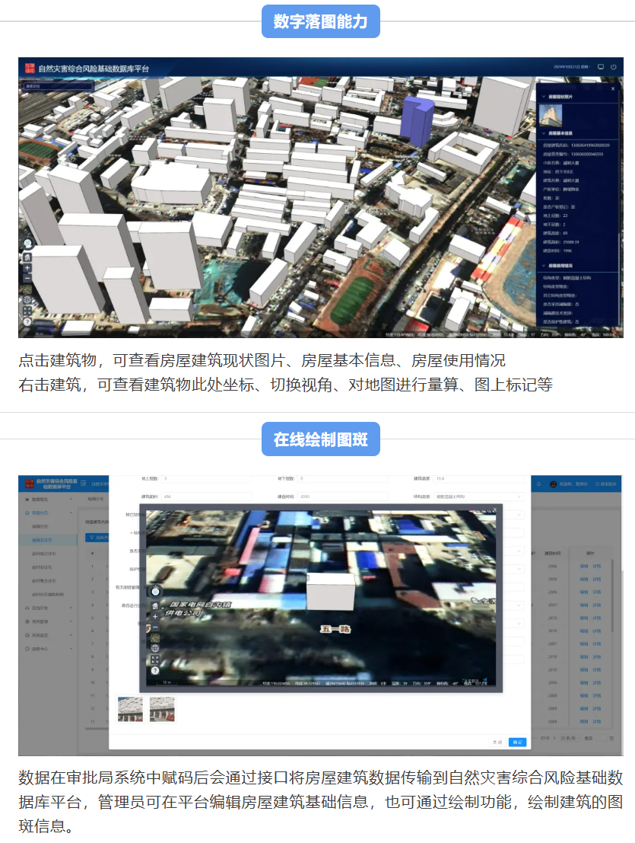Click the help question icon in drawing map

point(155,671)
